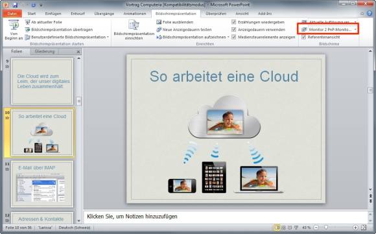
Task: Click the zoom slider handle
Action: 326,228
